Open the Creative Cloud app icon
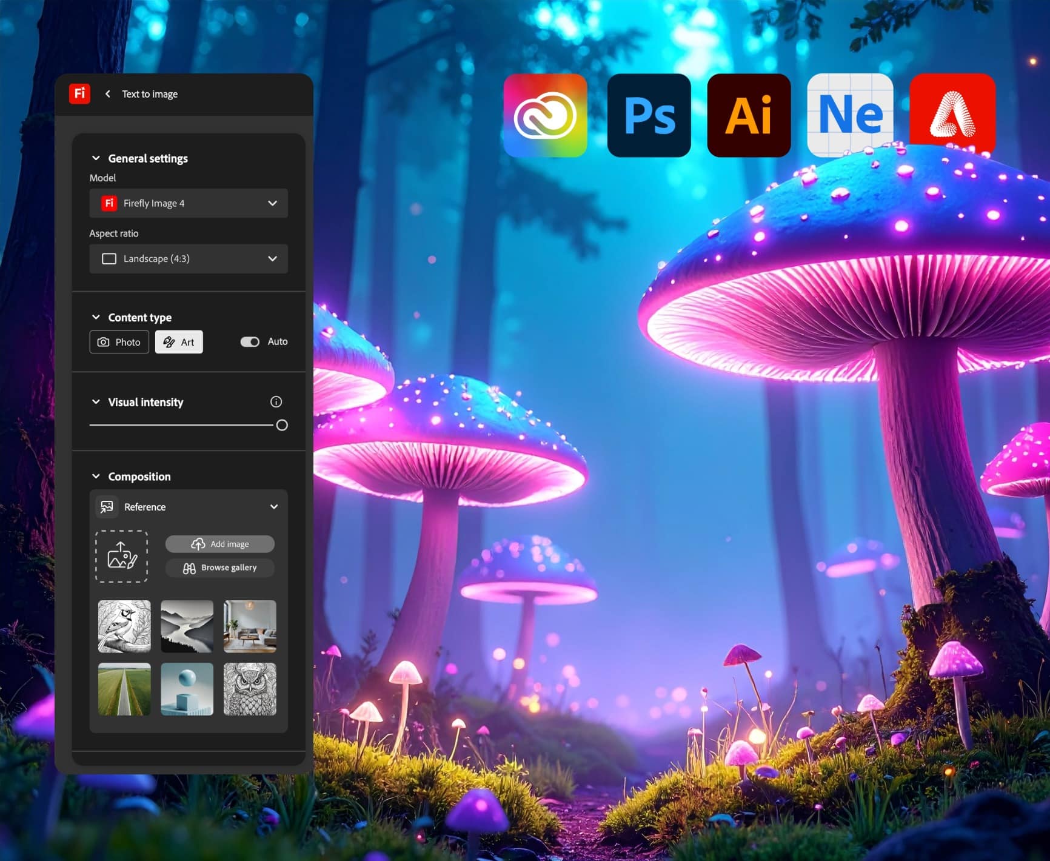Screen dimensions: 1050x861 [545, 115]
